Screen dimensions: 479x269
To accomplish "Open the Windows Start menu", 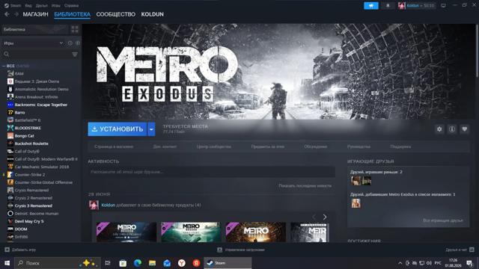I will (x=7, y=263).
